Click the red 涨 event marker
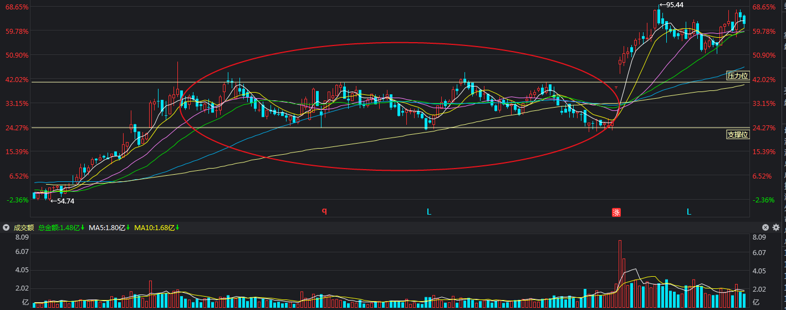This screenshot has height=310, width=786. (616, 212)
